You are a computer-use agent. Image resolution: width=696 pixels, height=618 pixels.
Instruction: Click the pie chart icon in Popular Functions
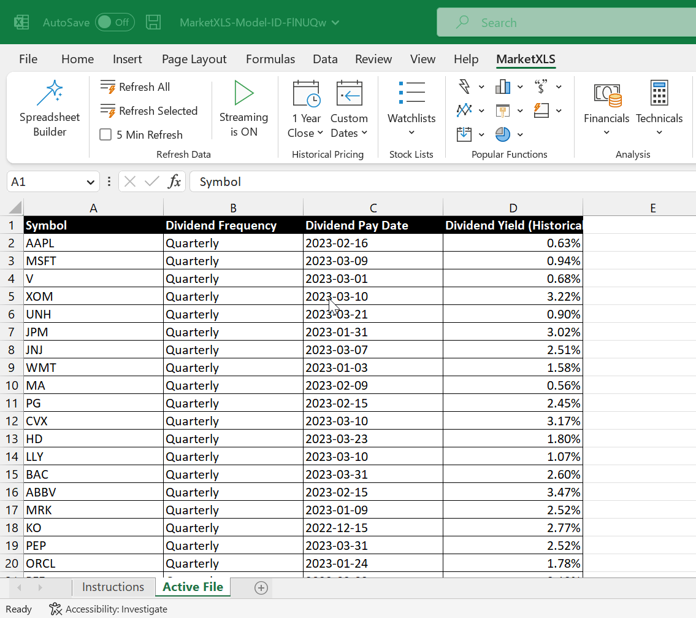coord(502,134)
